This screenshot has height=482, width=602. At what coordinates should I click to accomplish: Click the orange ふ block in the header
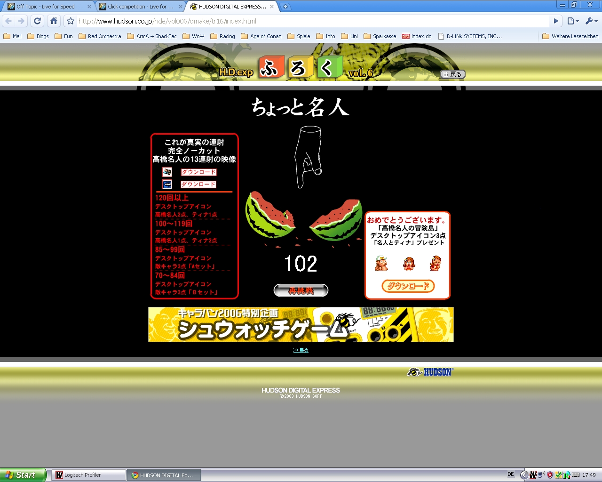pos(270,67)
